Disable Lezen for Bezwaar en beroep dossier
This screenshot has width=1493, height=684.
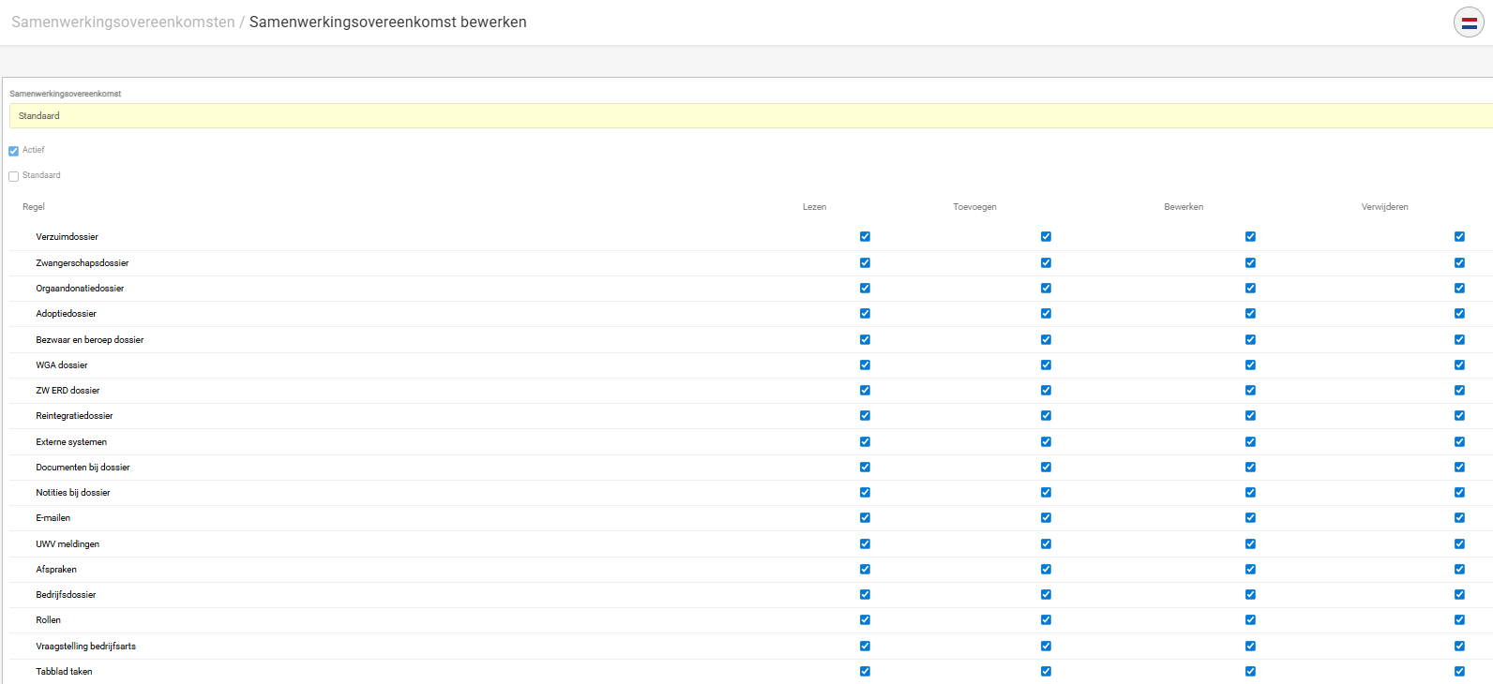click(865, 340)
